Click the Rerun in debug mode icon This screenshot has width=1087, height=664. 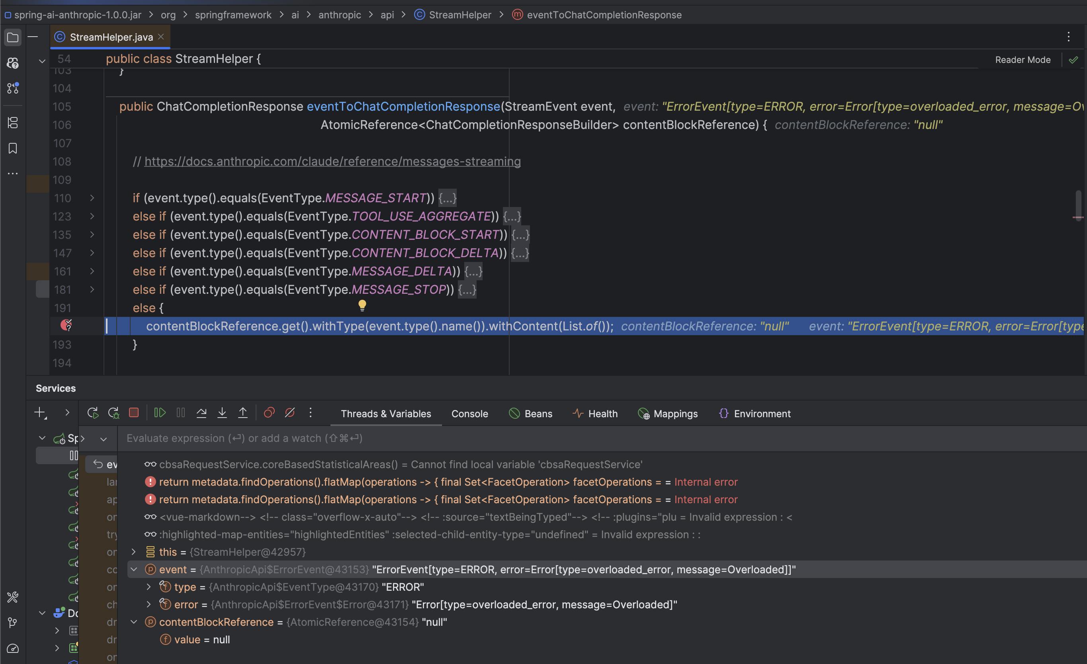113,412
